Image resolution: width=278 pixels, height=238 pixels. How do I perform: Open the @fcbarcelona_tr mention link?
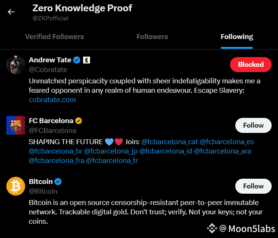(x=112, y=161)
